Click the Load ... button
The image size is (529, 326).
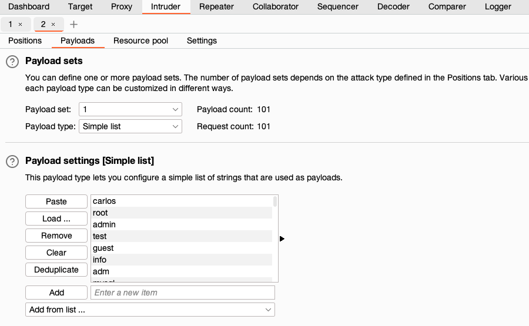(x=56, y=219)
